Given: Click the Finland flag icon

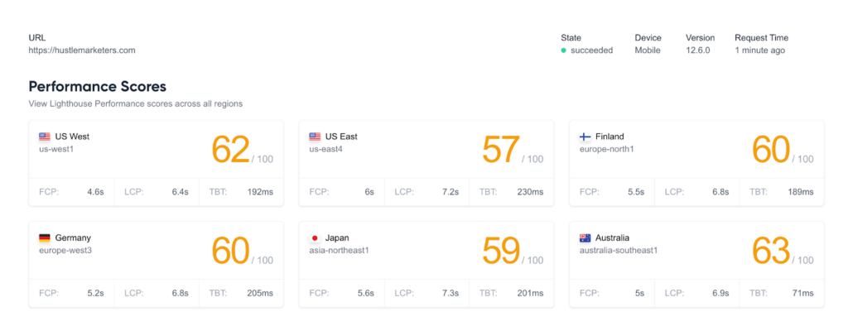Looking at the screenshot, I should [585, 137].
